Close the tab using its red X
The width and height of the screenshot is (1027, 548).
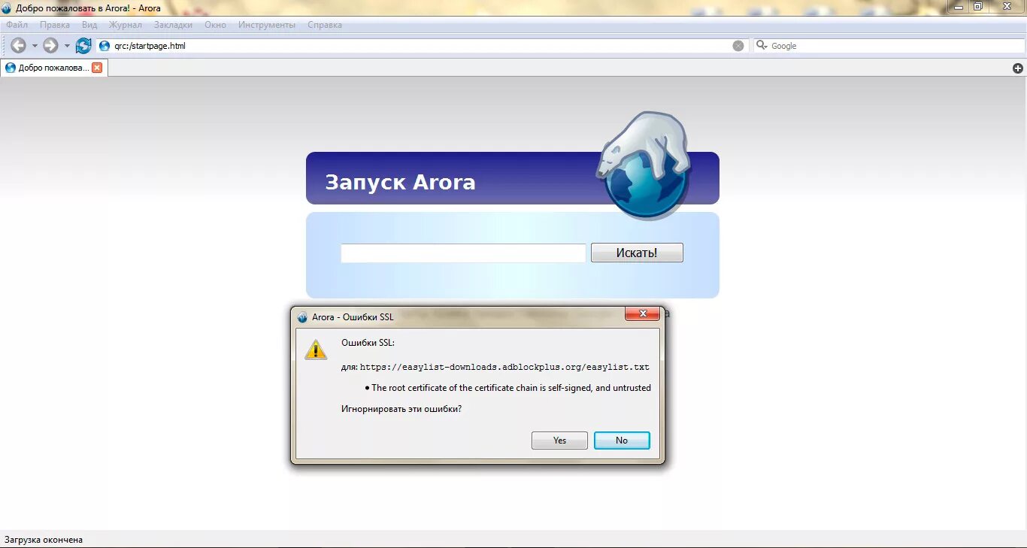pos(97,68)
